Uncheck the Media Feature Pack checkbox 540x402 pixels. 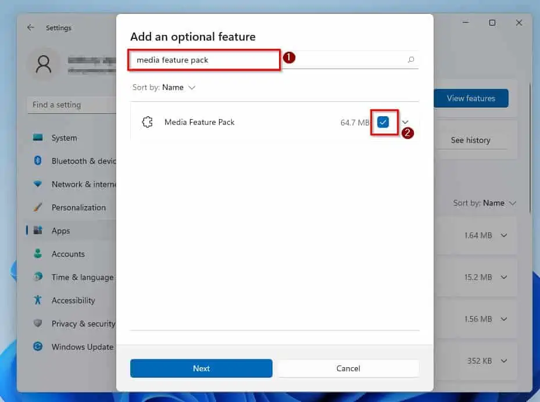click(x=383, y=122)
